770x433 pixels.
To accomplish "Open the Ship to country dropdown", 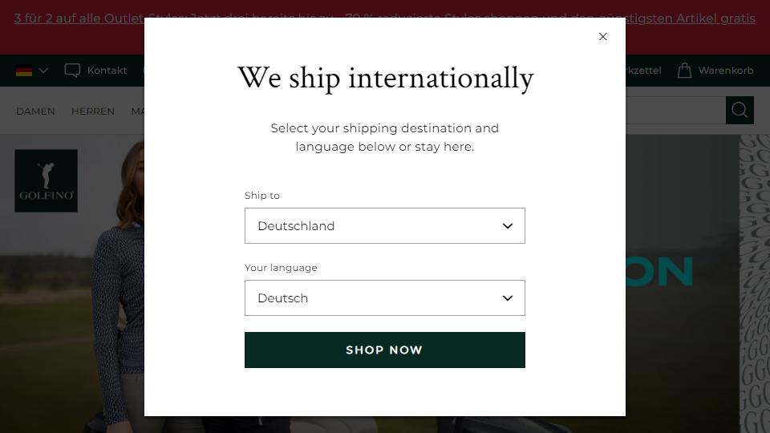I will [x=384, y=226].
